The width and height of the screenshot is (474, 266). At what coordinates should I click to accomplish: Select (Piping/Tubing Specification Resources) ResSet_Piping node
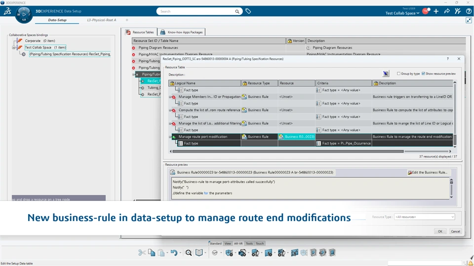[x=70, y=54]
